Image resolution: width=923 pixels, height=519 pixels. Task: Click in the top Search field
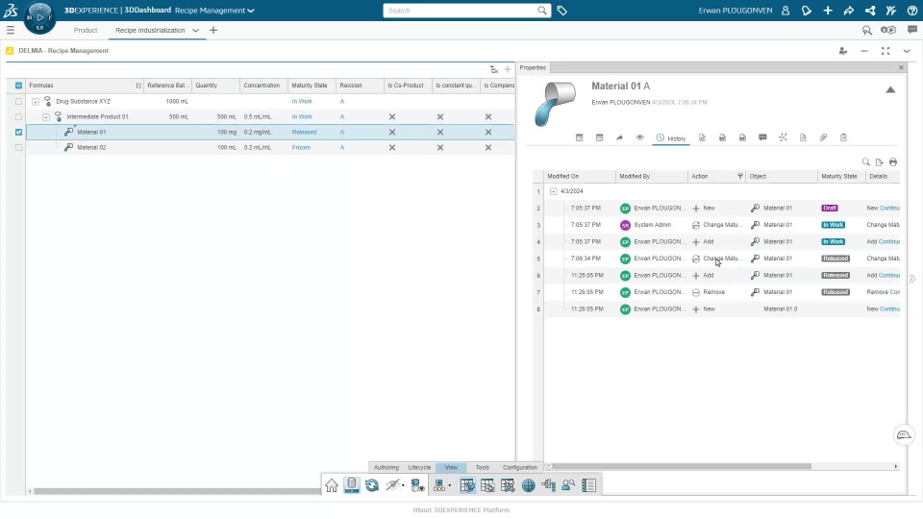coord(461,11)
